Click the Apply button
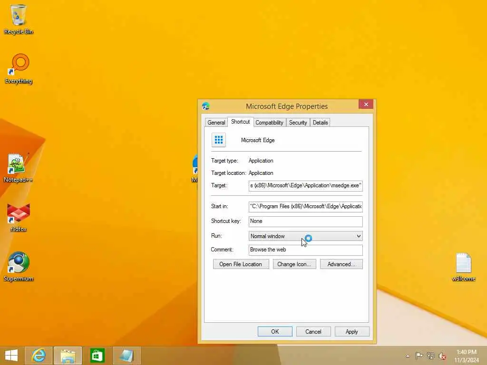Viewport: 487px width, 365px height. coord(352,331)
